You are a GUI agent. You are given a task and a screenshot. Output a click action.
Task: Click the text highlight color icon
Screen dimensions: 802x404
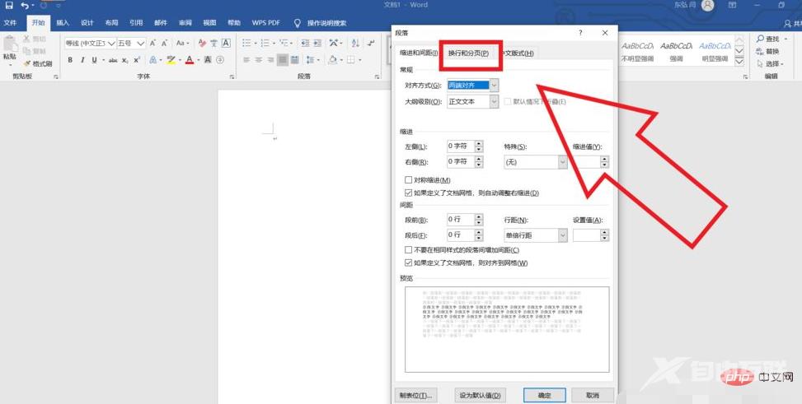pyautogui.click(x=171, y=60)
